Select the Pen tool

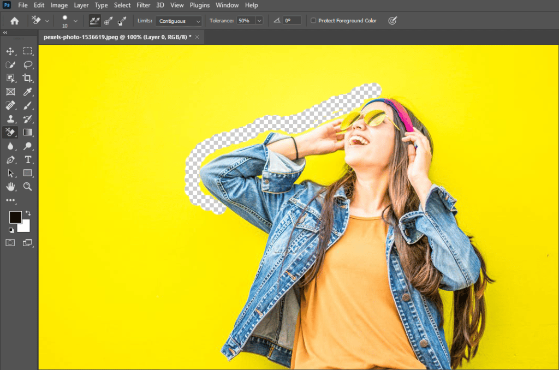point(10,159)
